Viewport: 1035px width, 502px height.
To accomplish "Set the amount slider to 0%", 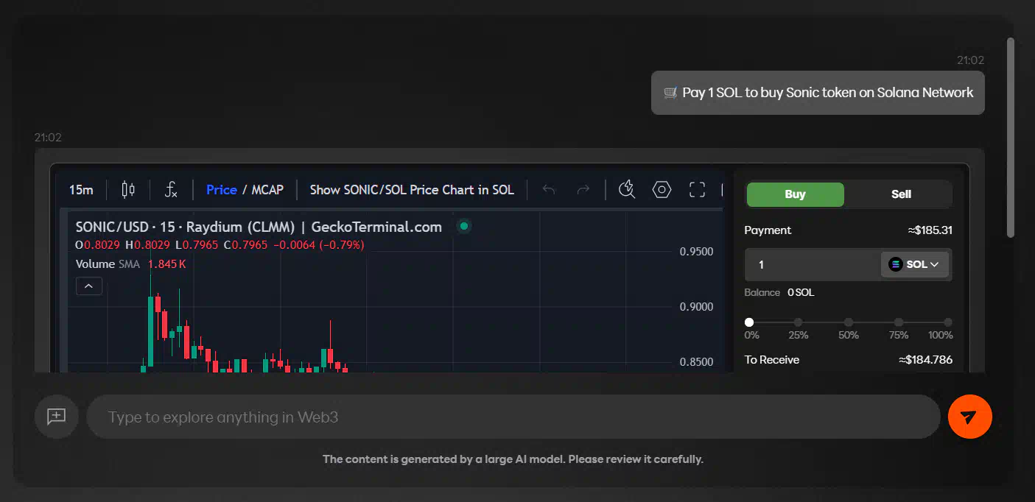I will 749,322.
